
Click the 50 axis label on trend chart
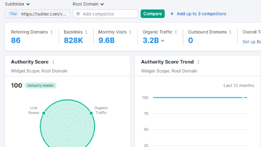coord(146,130)
